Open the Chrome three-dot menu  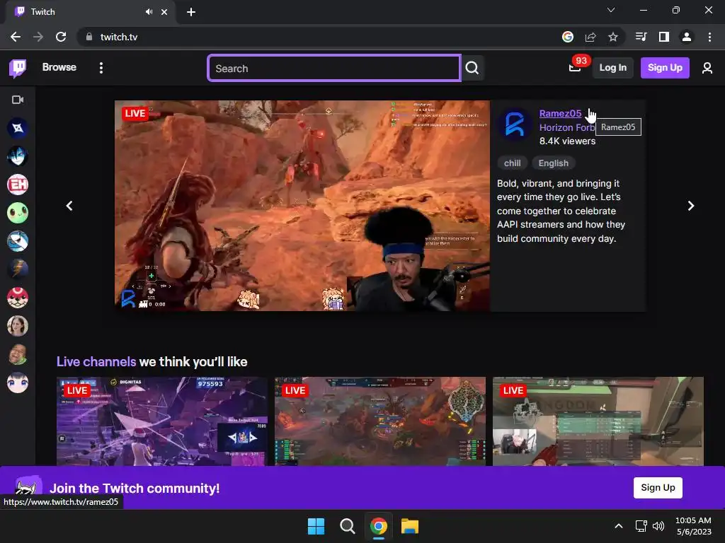click(x=709, y=37)
